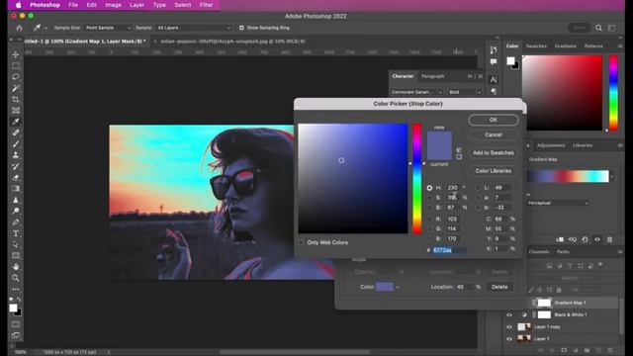This screenshot has height=356, width=633.
Task: Click the Apple menu
Action: pyautogui.click(x=18, y=5)
